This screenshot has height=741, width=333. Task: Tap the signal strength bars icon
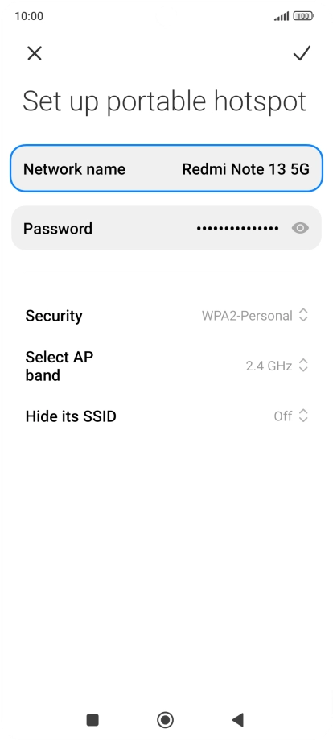(x=281, y=17)
